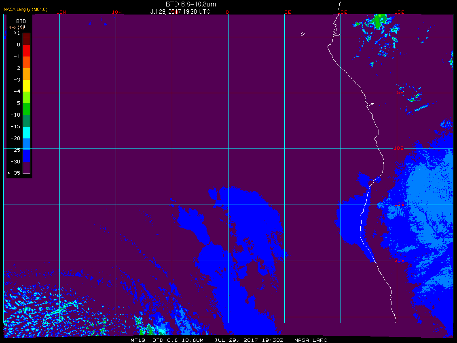Click the '-2' legend value
This screenshot has height=343, width=457.
click(x=17, y=68)
